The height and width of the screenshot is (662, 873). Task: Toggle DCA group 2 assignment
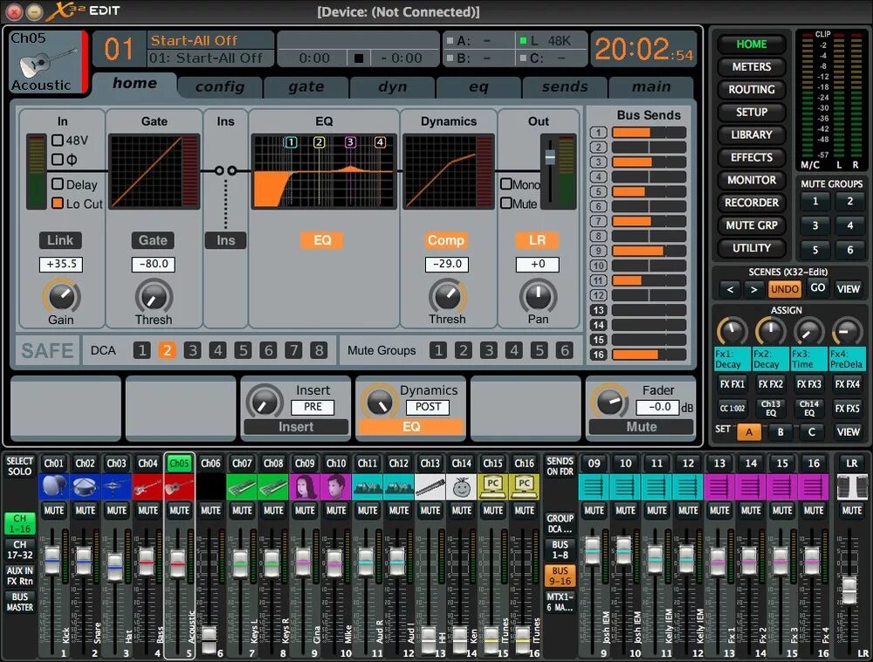pyautogui.click(x=167, y=350)
